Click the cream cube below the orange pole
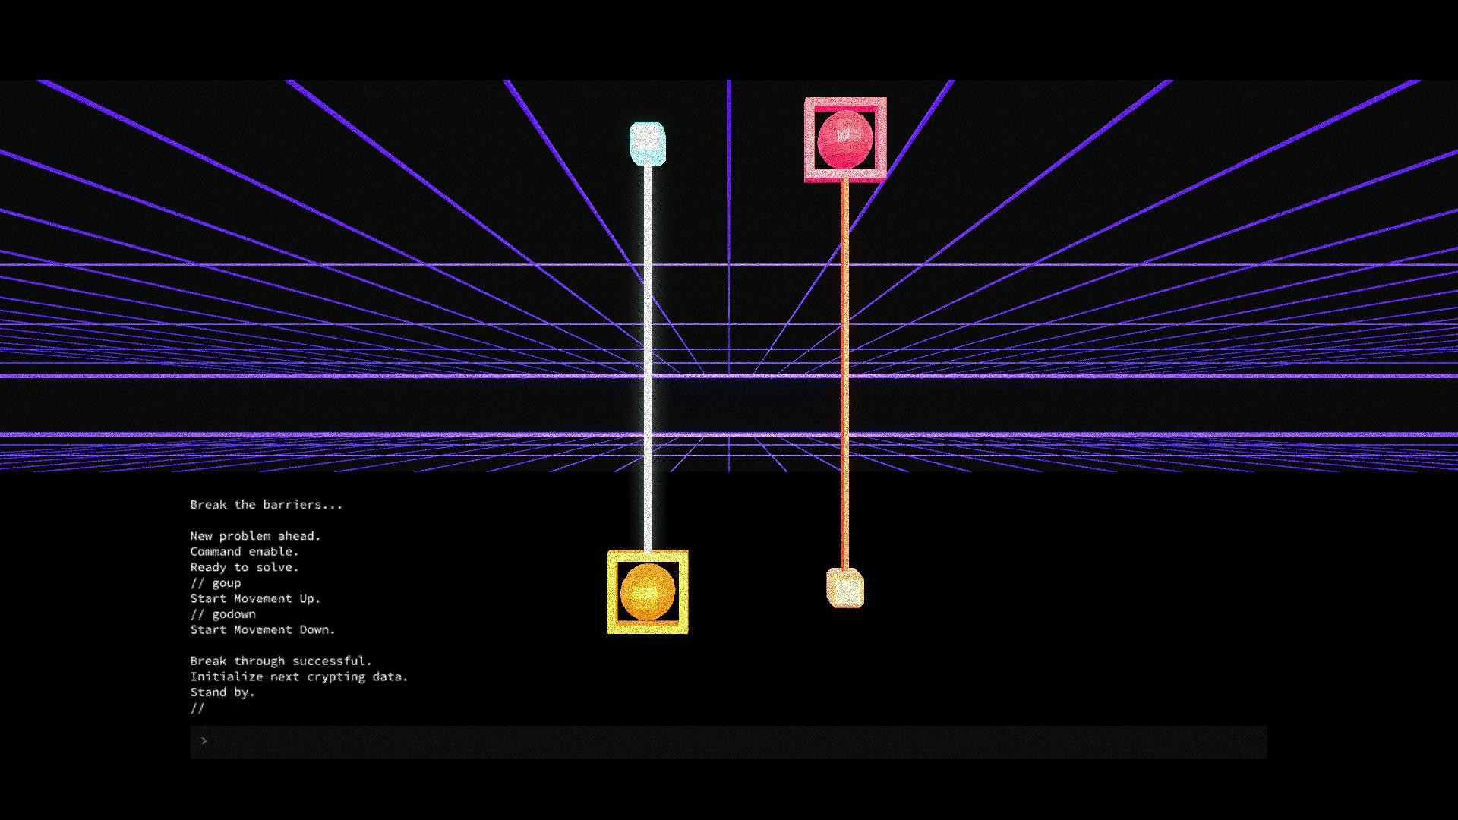This screenshot has width=1458, height=820. 845,588
